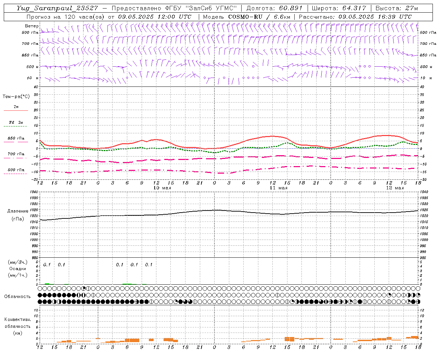
Task: Select the Высота: 27м header value
Action: tap(397, 9)
